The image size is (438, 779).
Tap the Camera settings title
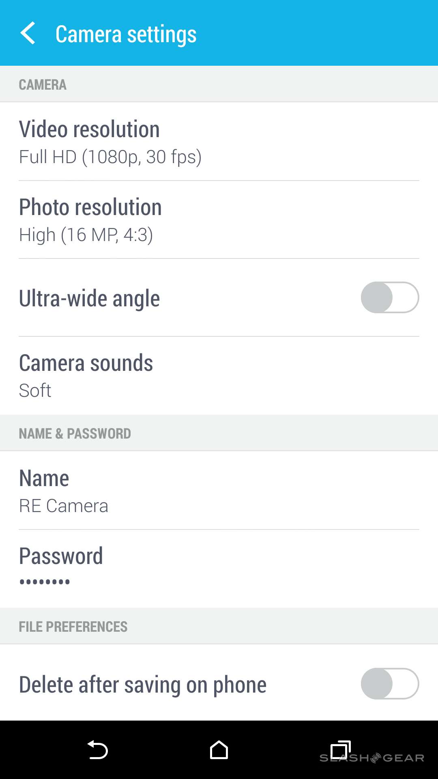coord(126,34)
